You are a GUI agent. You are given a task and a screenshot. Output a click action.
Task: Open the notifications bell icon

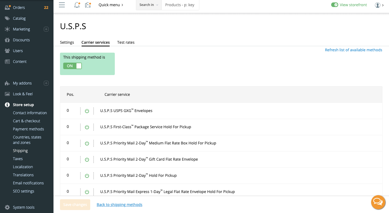[77, 5]
